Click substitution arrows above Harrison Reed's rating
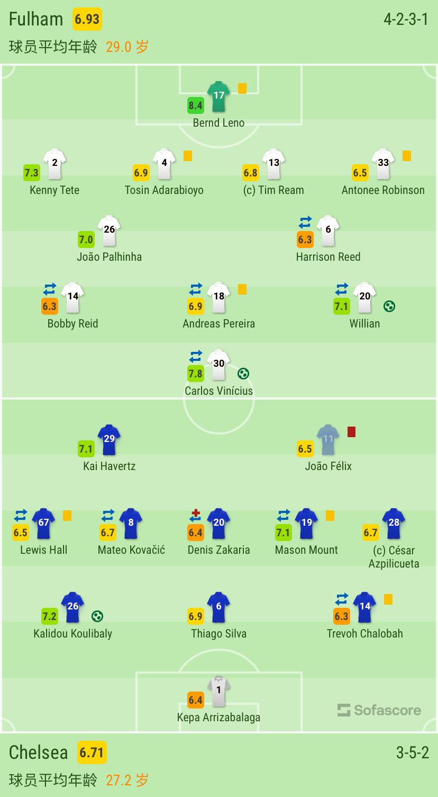The height and width of the screenshot is (797, 438). coord(305,222)
